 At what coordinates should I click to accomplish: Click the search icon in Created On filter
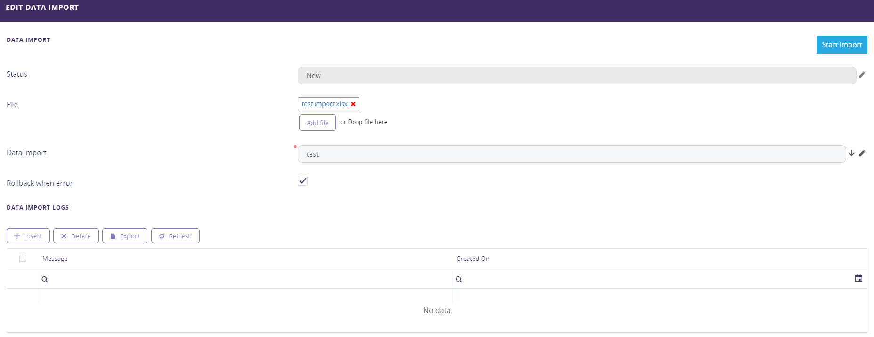pos(459,280)
